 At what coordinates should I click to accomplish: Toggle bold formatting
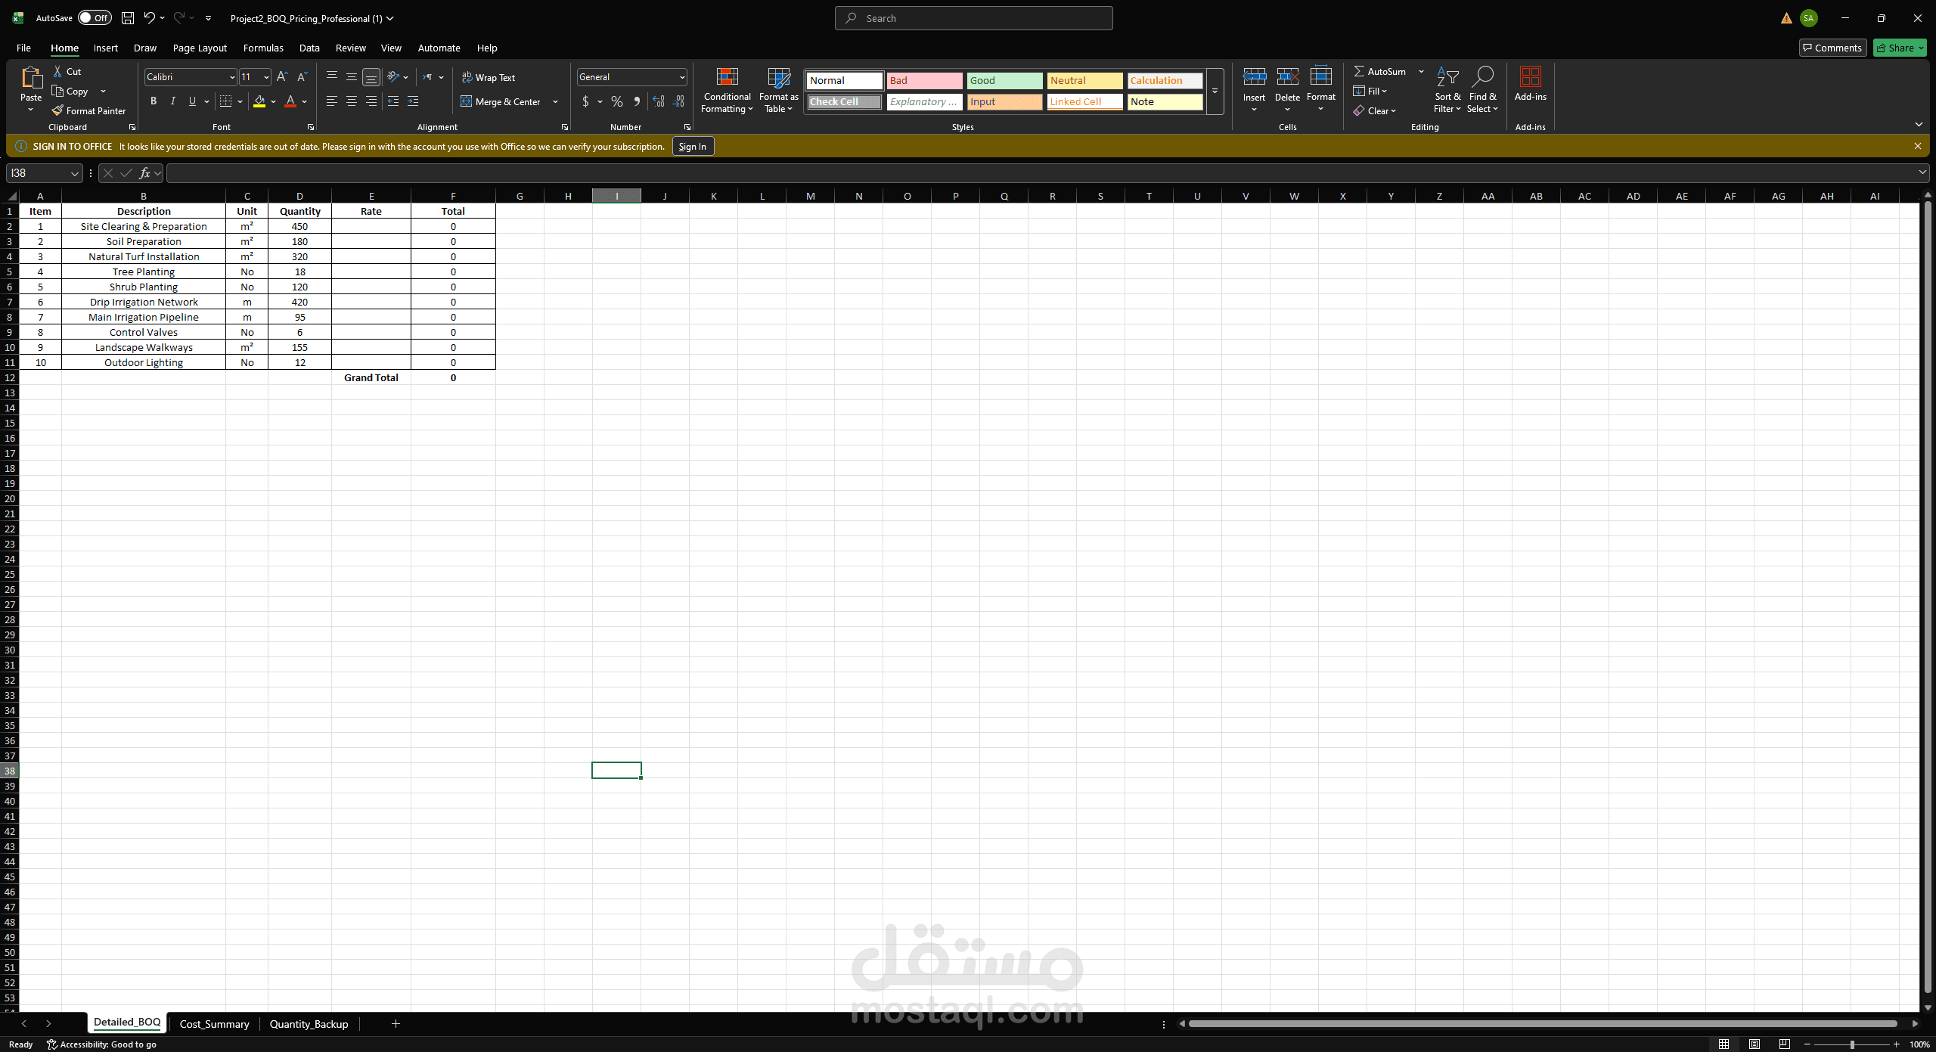coord(154,101)
